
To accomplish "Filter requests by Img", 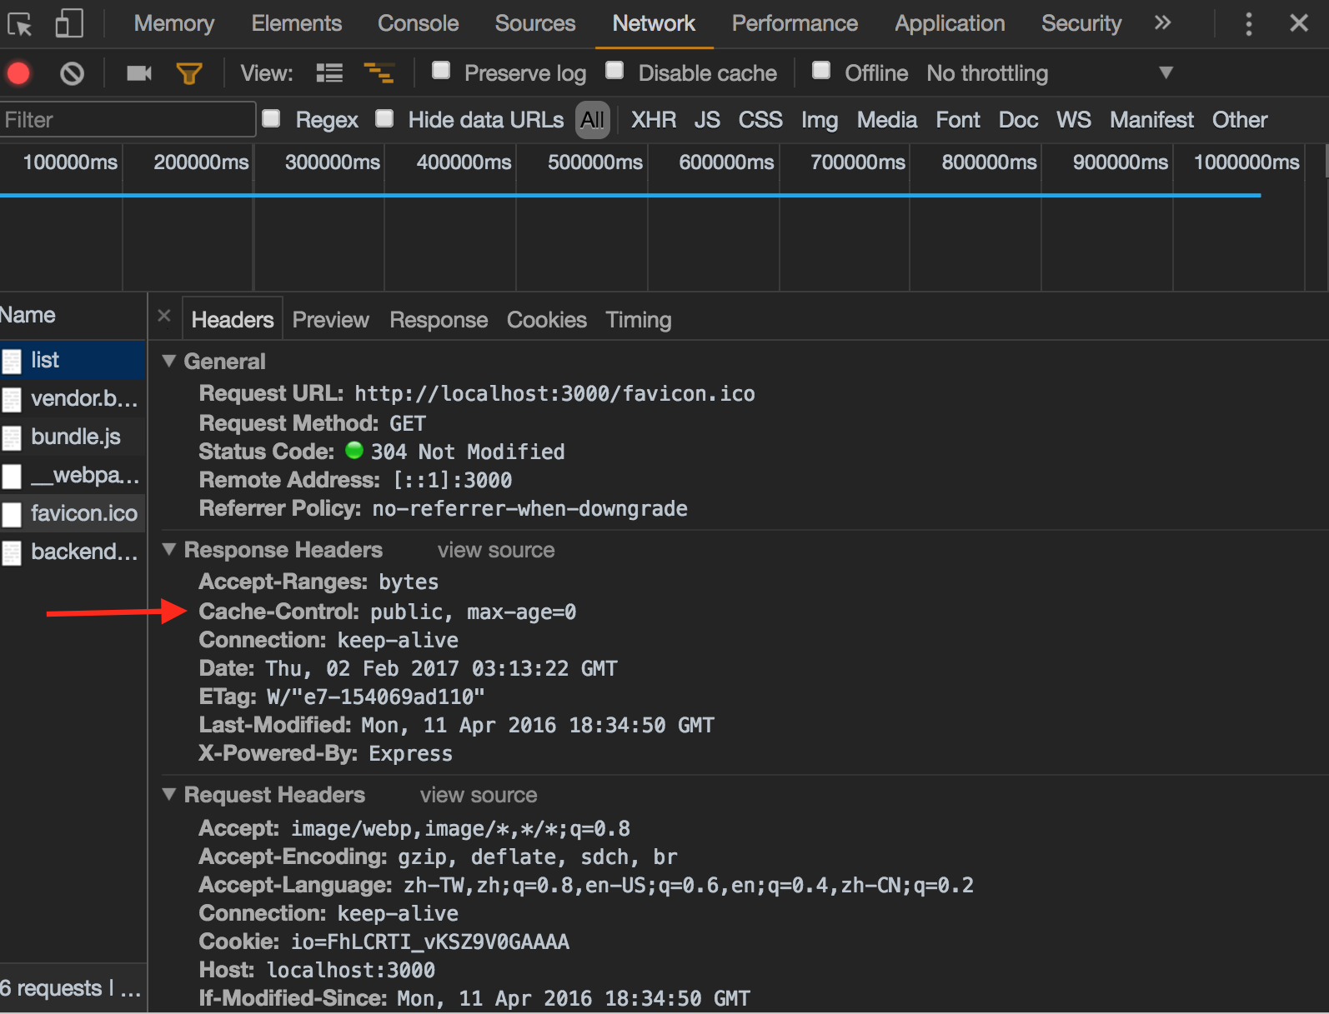I will 820,120.
